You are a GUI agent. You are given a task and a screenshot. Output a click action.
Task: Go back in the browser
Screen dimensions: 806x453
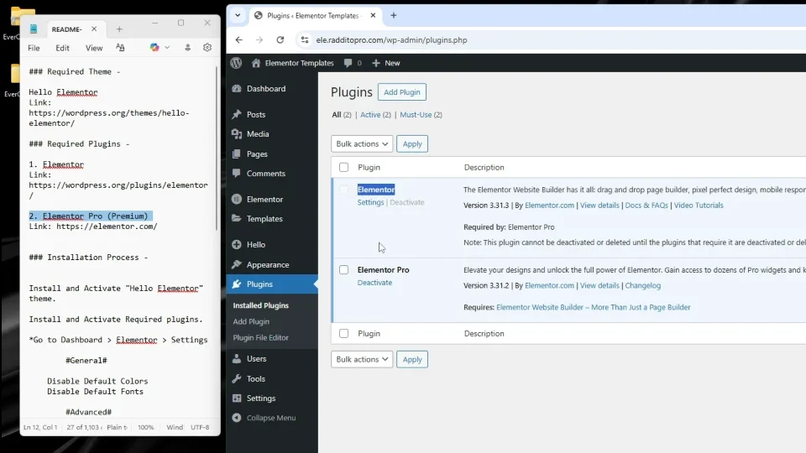(239, 39)
